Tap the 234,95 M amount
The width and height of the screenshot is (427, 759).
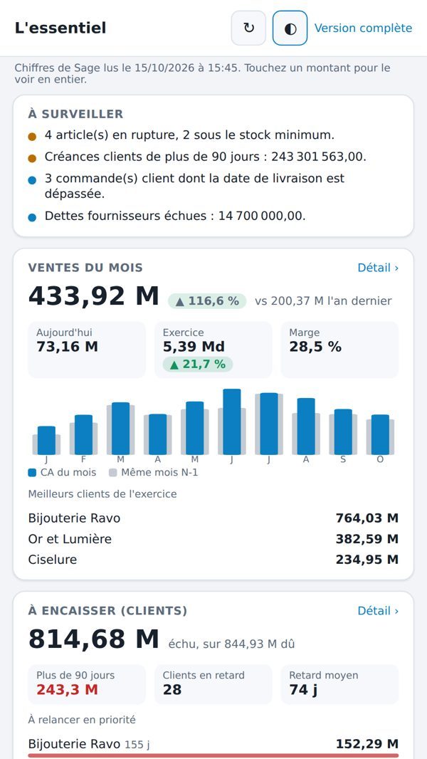367,560
